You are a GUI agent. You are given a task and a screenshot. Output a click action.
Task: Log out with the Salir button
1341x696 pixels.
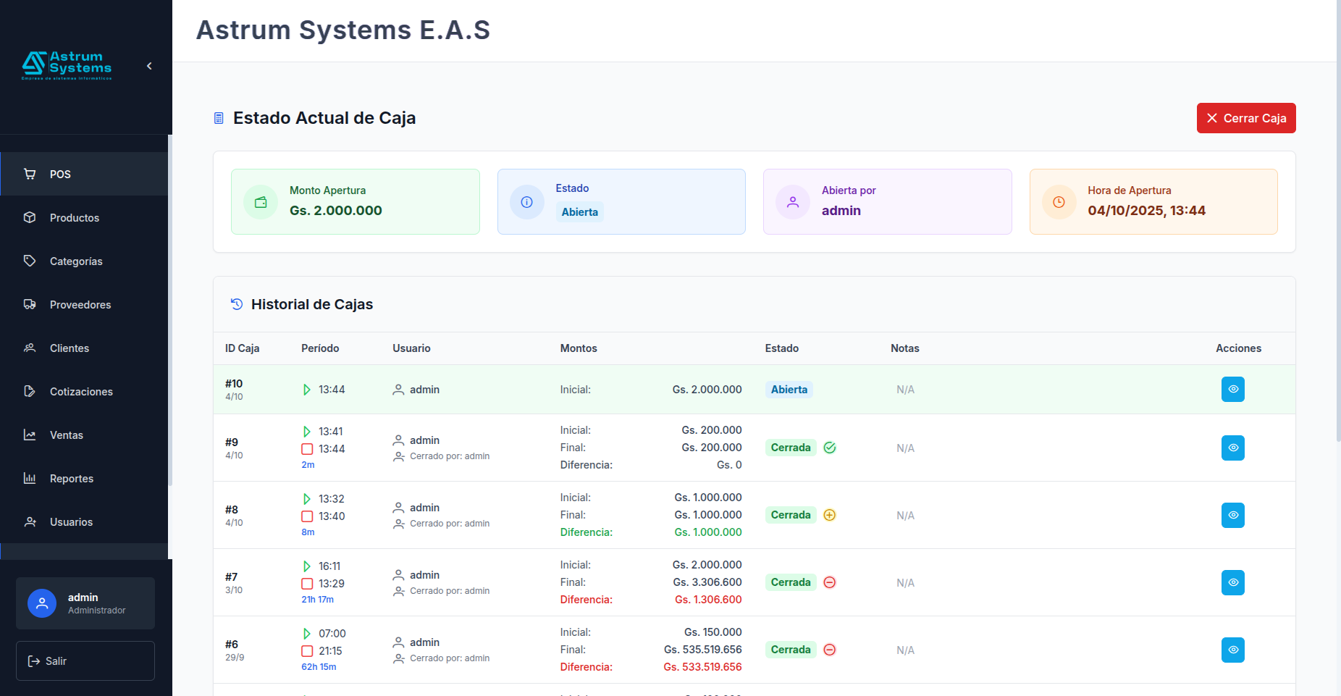[x=85, y=661]
